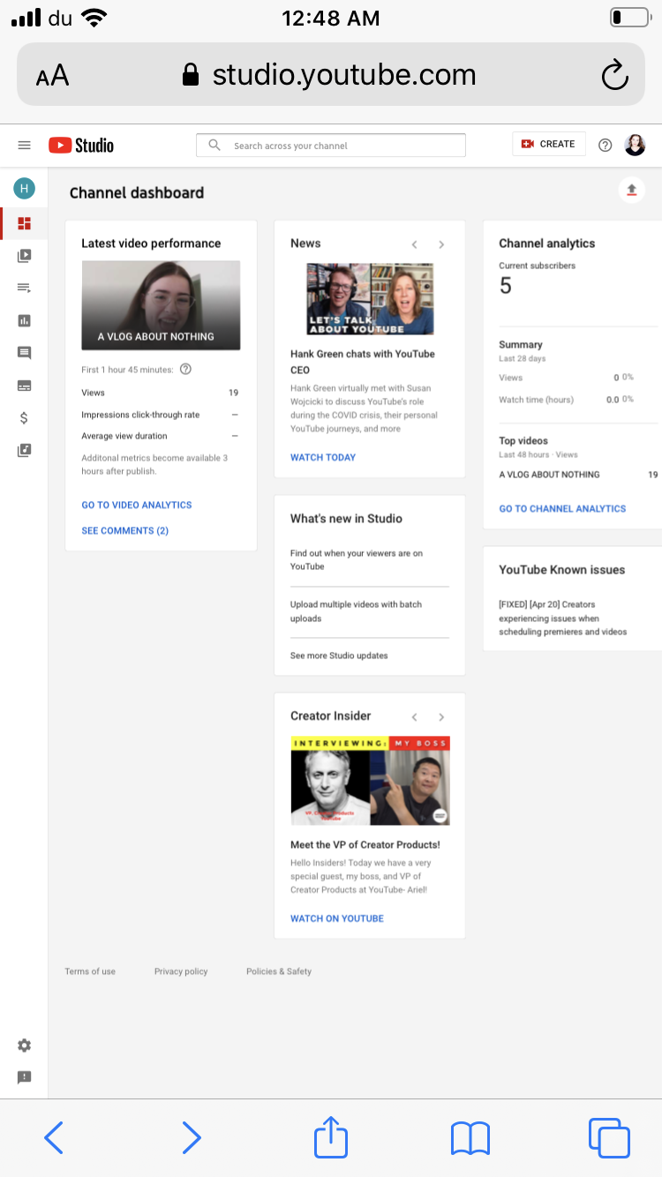Tap the Safari share icon

point(331,1136)
